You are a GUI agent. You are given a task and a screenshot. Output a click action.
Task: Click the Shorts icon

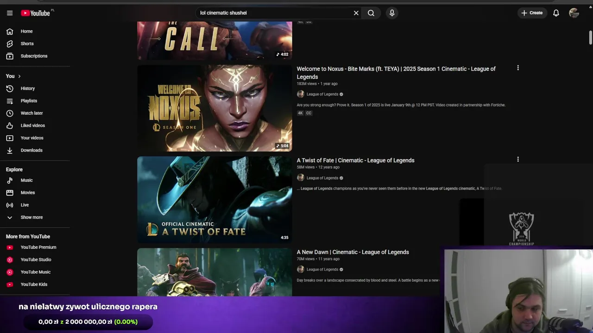tap(10, 43)
